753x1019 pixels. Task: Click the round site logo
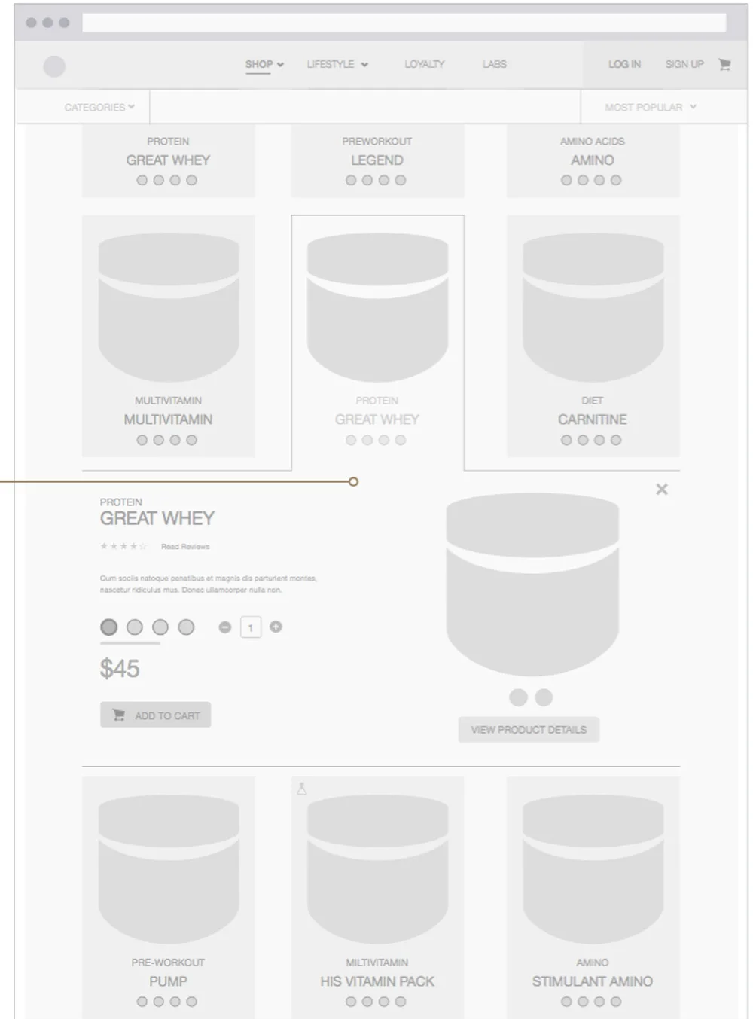[54, 67]
